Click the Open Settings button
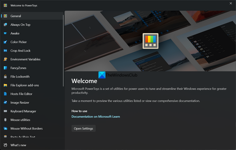This screenshot has height=150, width=236. (x=84, y=129)
